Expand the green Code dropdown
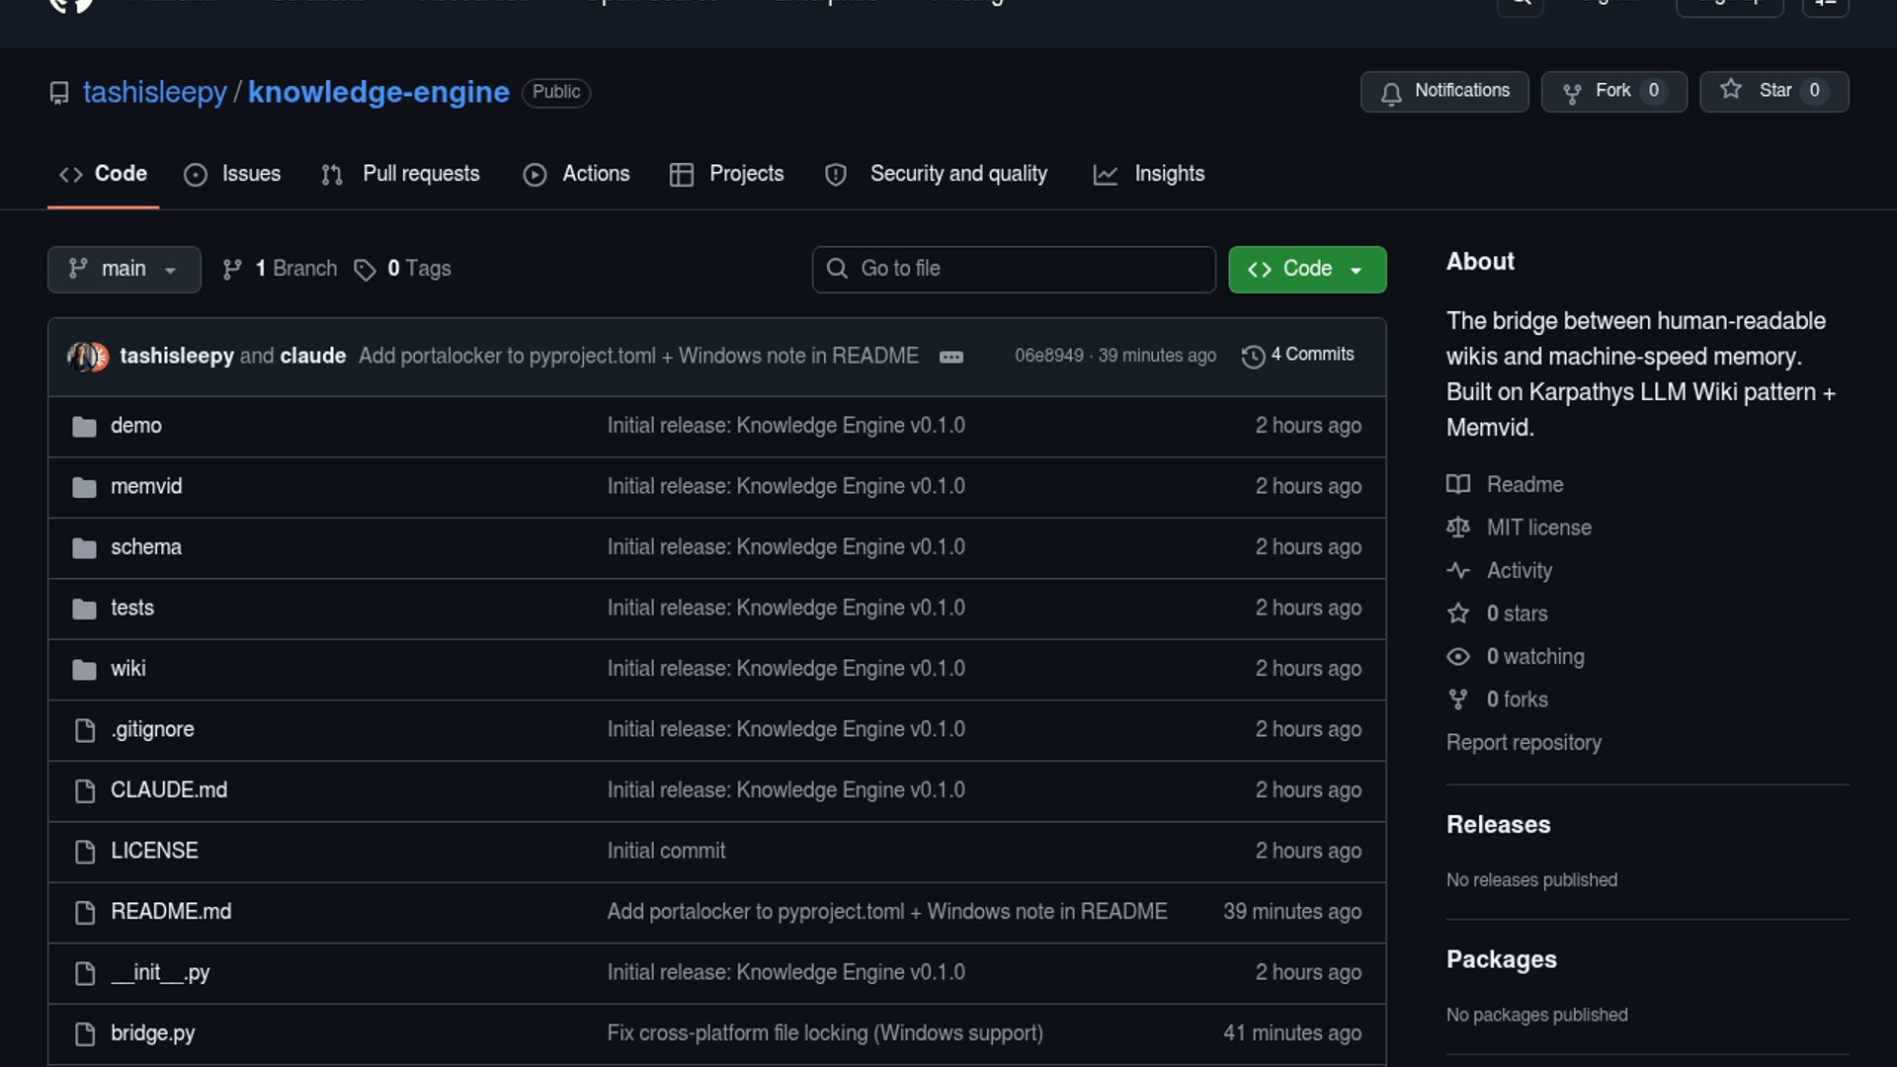The height and width of the screenshot is (1067, 1897). pyautogui.click(x=1306, y=270)
